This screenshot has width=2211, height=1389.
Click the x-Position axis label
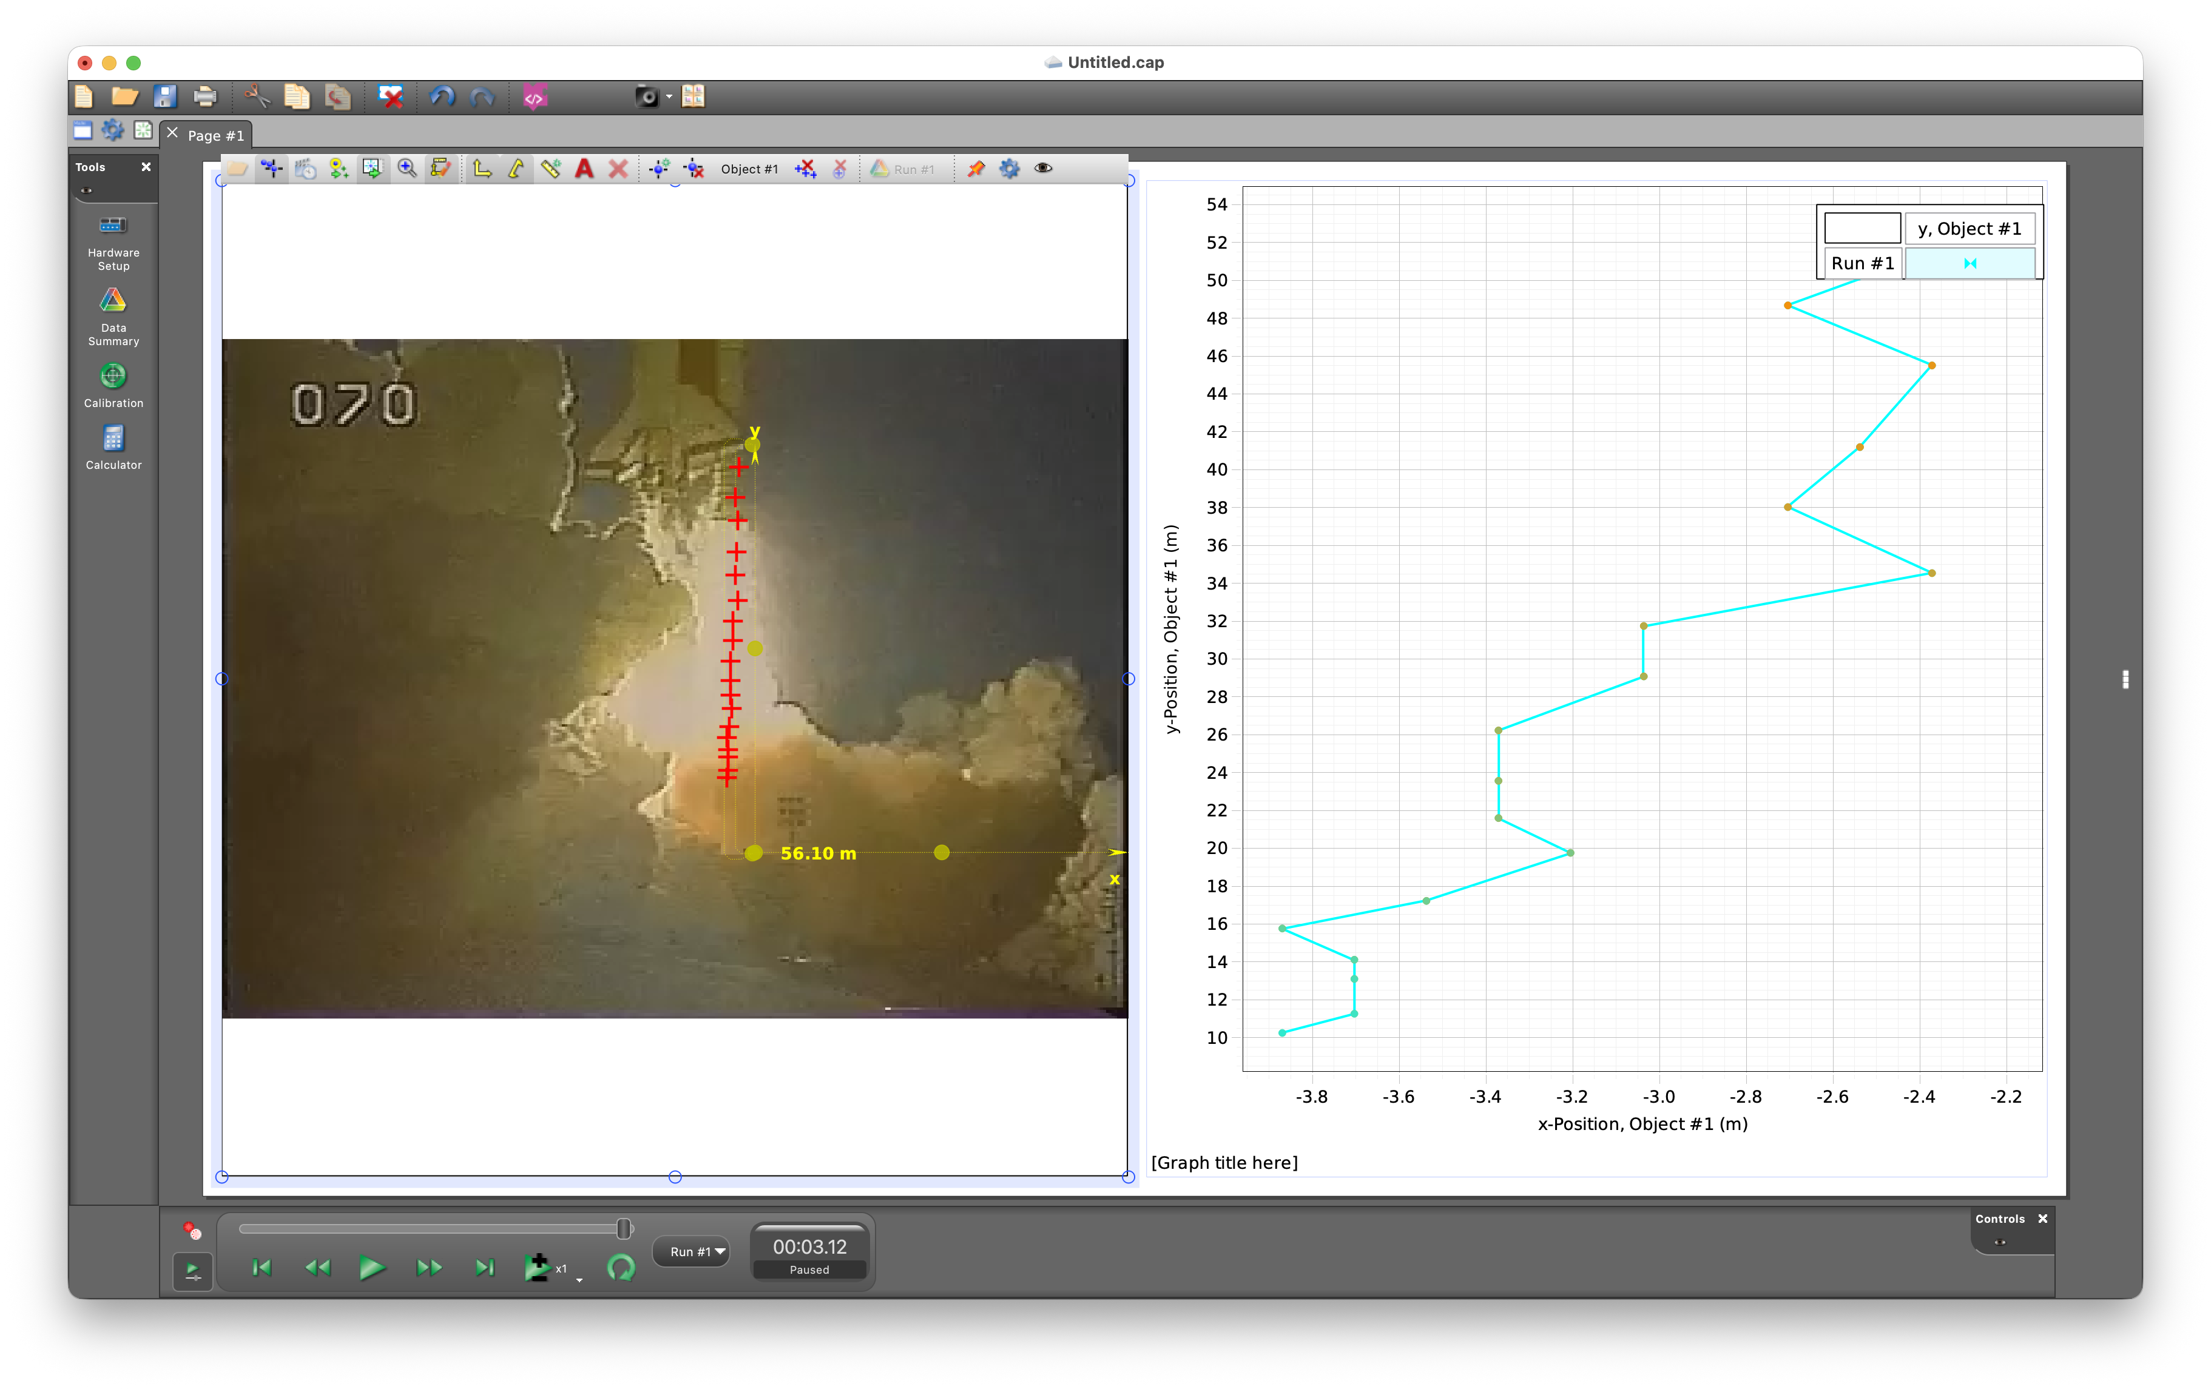click(x=1642, y=1124)
